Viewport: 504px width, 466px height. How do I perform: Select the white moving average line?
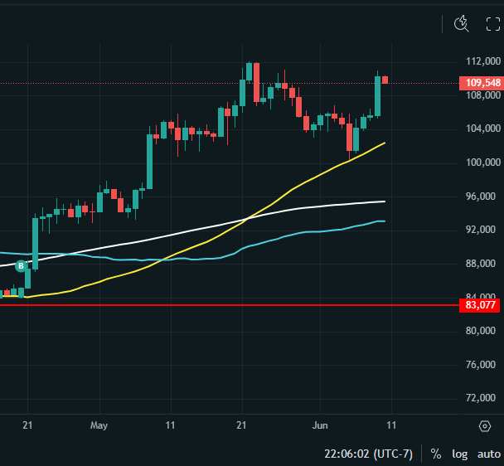[193, 231]
